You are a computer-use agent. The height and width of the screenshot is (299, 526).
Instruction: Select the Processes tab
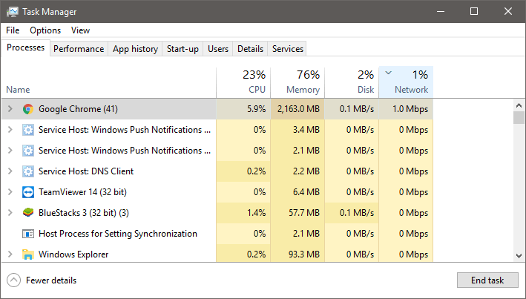tap(25, 48)
